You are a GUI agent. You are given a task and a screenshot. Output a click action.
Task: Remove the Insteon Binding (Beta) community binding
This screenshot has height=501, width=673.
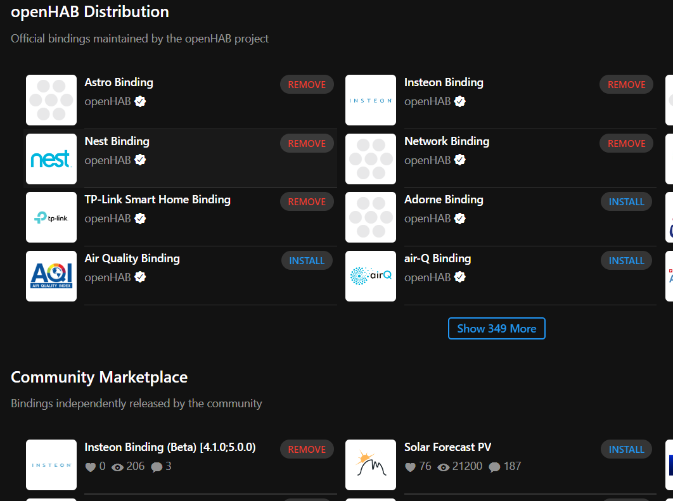(307, 449)
